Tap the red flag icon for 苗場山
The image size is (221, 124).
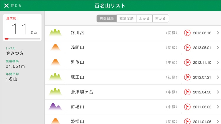click(187, 107)
